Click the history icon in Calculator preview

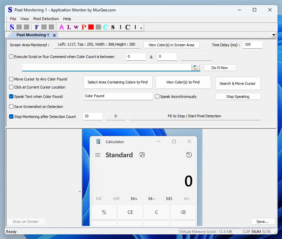coord(189,155)
